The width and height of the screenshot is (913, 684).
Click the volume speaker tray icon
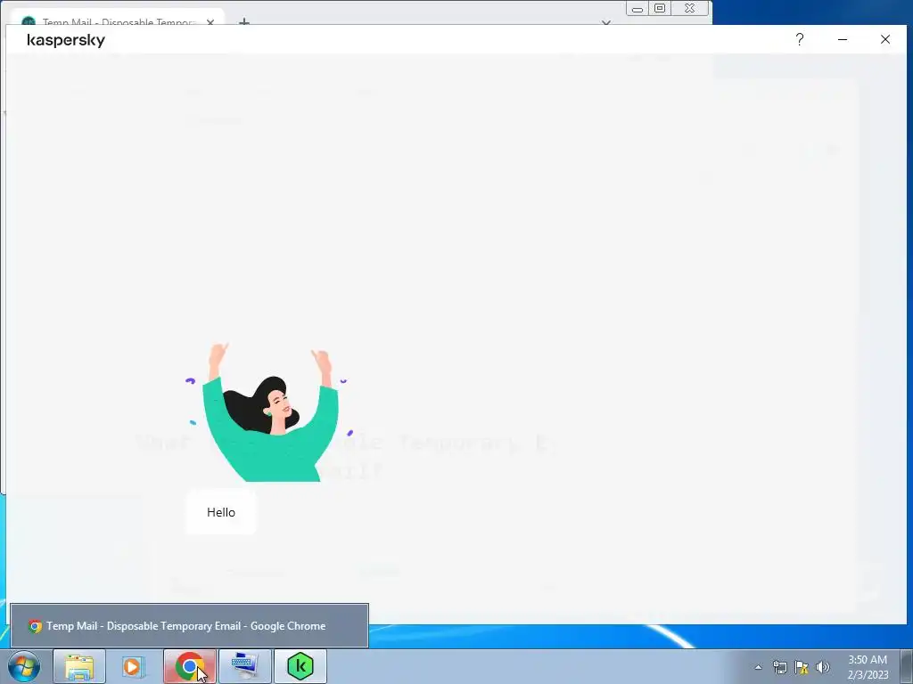[823, 667]
